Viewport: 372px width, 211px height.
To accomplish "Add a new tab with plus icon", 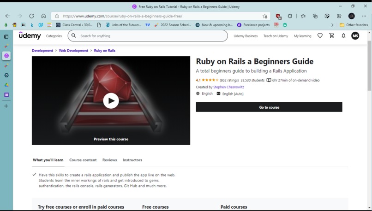I will click(x=6, y=106).
